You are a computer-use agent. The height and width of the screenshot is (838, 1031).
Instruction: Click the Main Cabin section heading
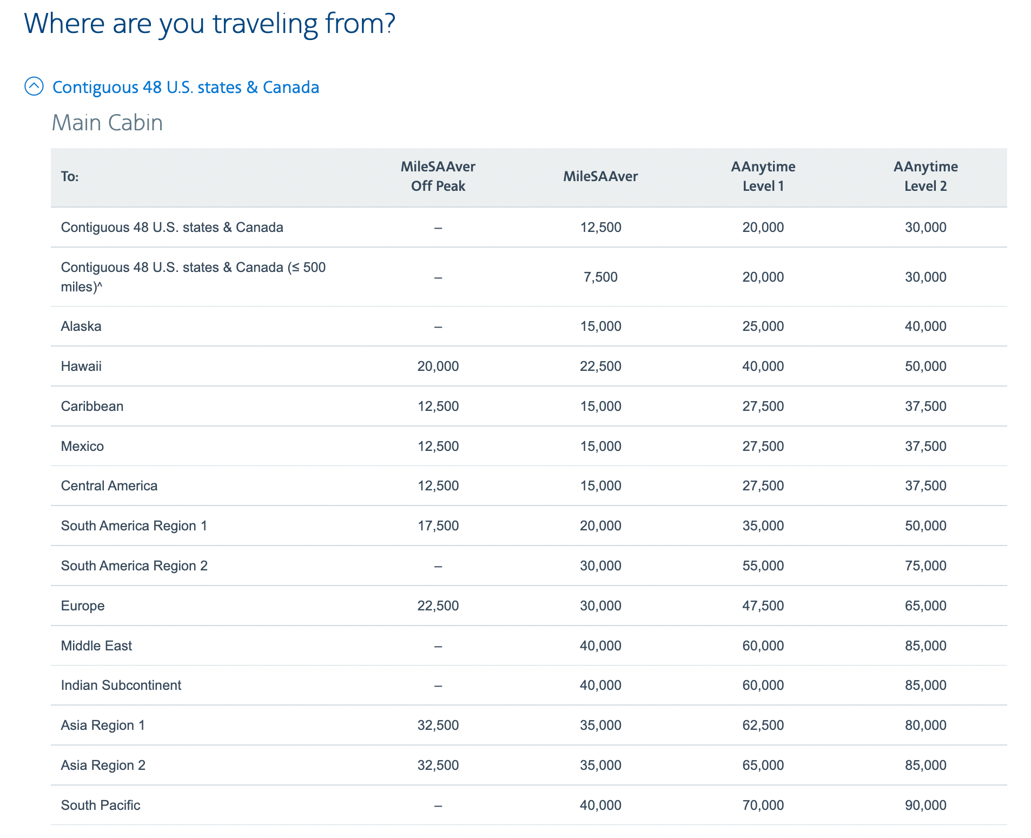point(107,123)
